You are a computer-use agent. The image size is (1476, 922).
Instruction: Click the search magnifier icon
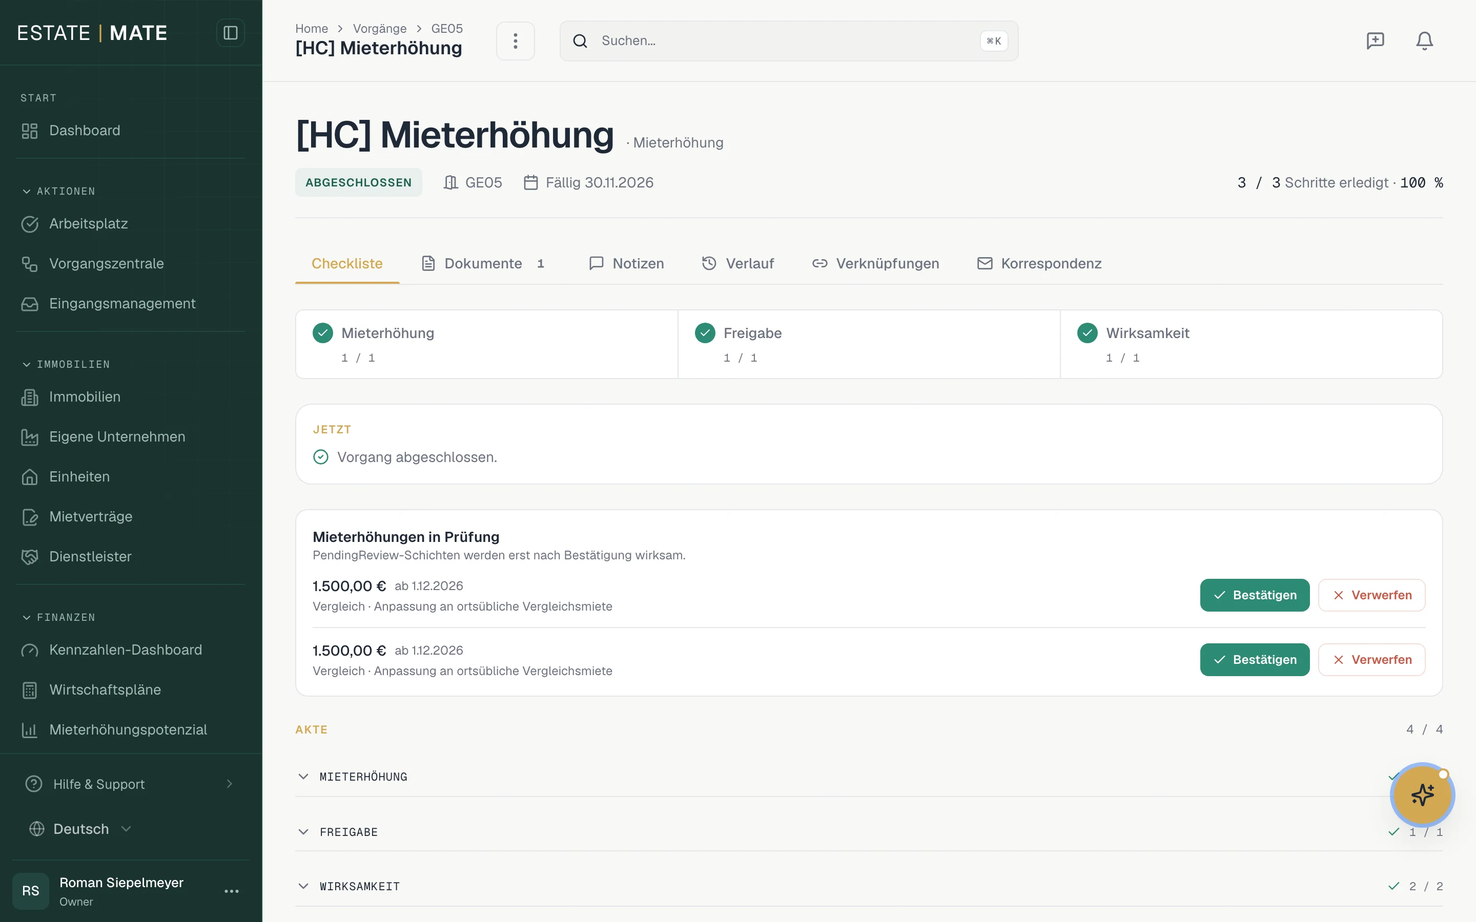point(580,41)
